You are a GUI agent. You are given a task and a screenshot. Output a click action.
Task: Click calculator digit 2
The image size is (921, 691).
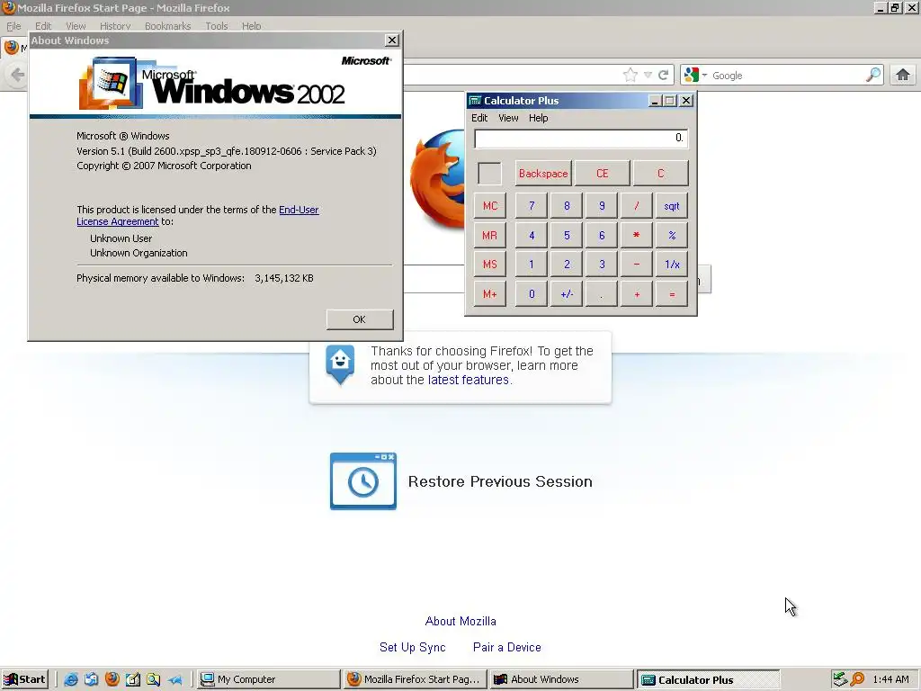coord(567,265)
